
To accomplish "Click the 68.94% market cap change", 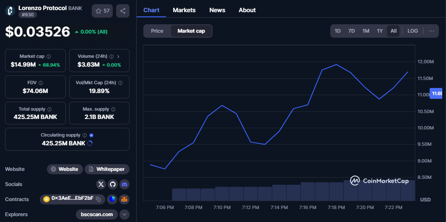I will 49,65.
